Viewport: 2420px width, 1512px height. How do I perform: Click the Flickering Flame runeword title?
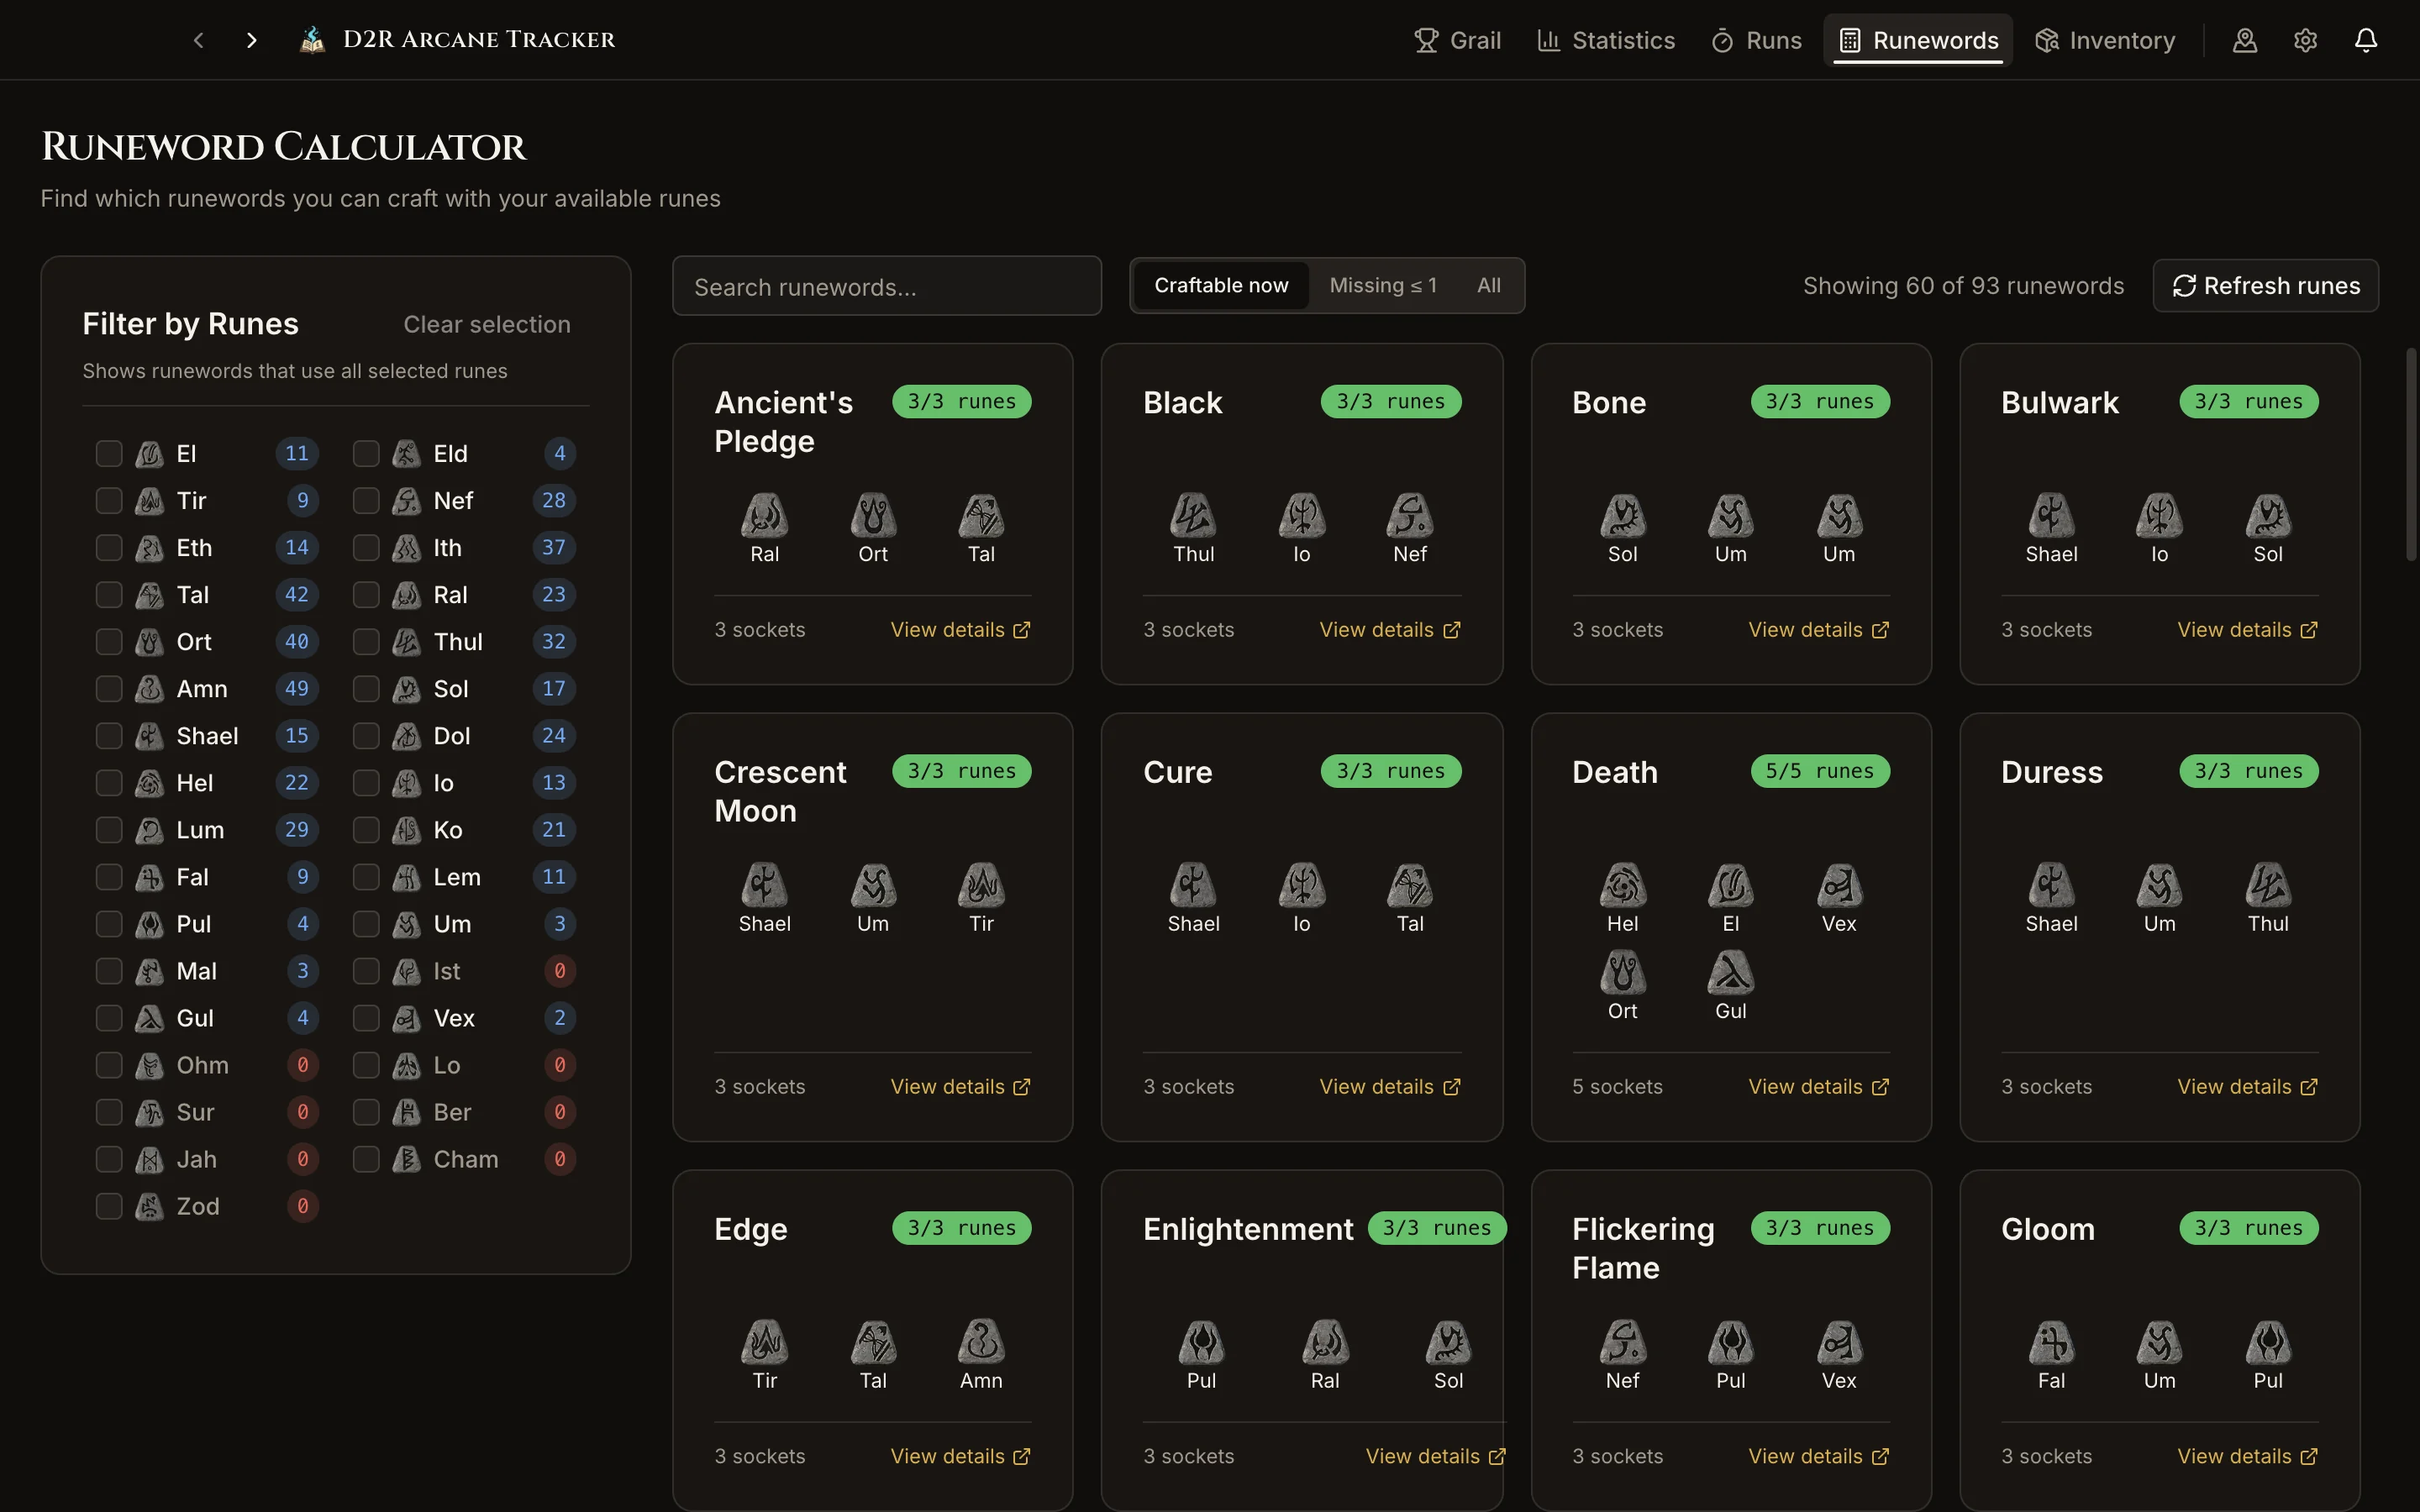click(1643, 1248)
